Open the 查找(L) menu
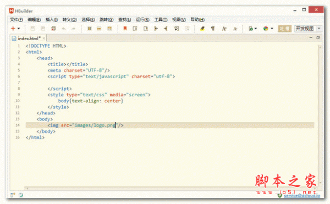This screenshot has height=204, width=330. 125,20
